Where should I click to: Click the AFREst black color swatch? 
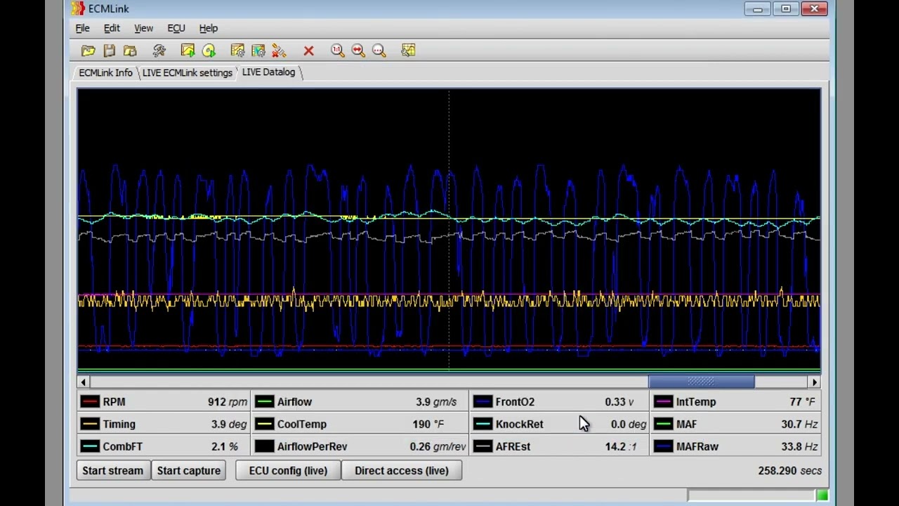coord(483,446)
